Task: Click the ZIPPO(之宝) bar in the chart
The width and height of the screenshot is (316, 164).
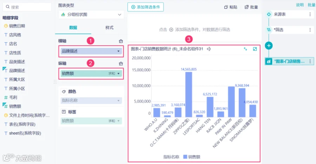Action: pos(189,94)
